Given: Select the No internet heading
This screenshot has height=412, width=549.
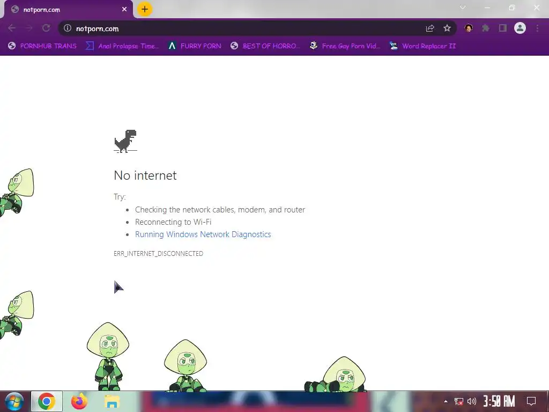Looking at the screenshot, I should click(145, 175).
